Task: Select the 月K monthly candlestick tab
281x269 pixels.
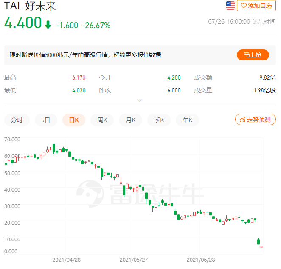Action: (130, 120)
